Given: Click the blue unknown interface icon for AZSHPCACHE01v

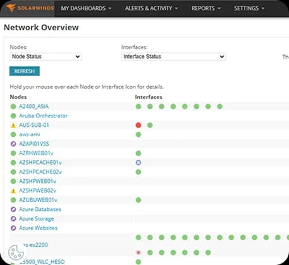Looking at the screenshot, I should (138, 163).
